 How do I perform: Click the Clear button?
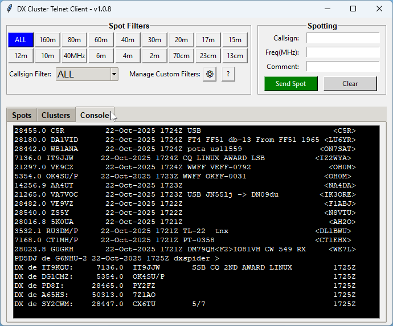pyautogui.click(x=350, y=84)
